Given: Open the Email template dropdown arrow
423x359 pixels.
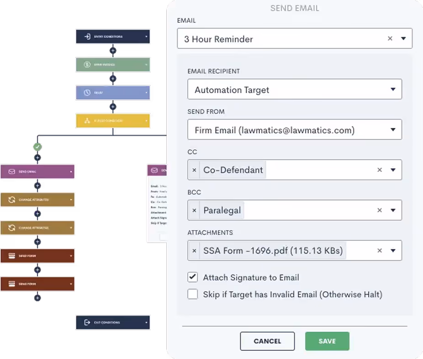Looking at the screenshot, I should click(403, 38).
